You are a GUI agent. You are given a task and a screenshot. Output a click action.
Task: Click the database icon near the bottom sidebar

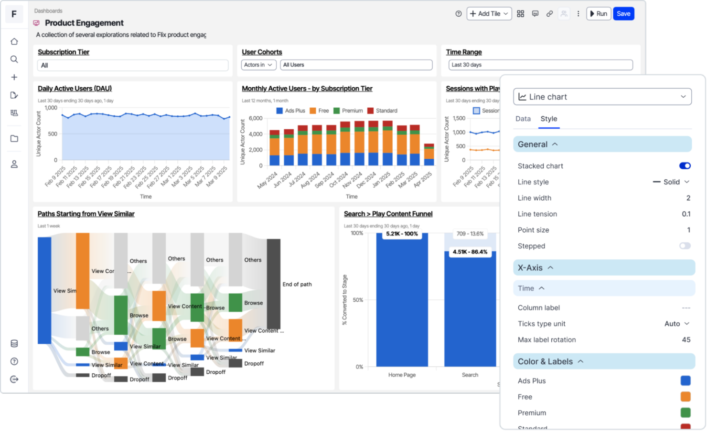tap(14, 343)
